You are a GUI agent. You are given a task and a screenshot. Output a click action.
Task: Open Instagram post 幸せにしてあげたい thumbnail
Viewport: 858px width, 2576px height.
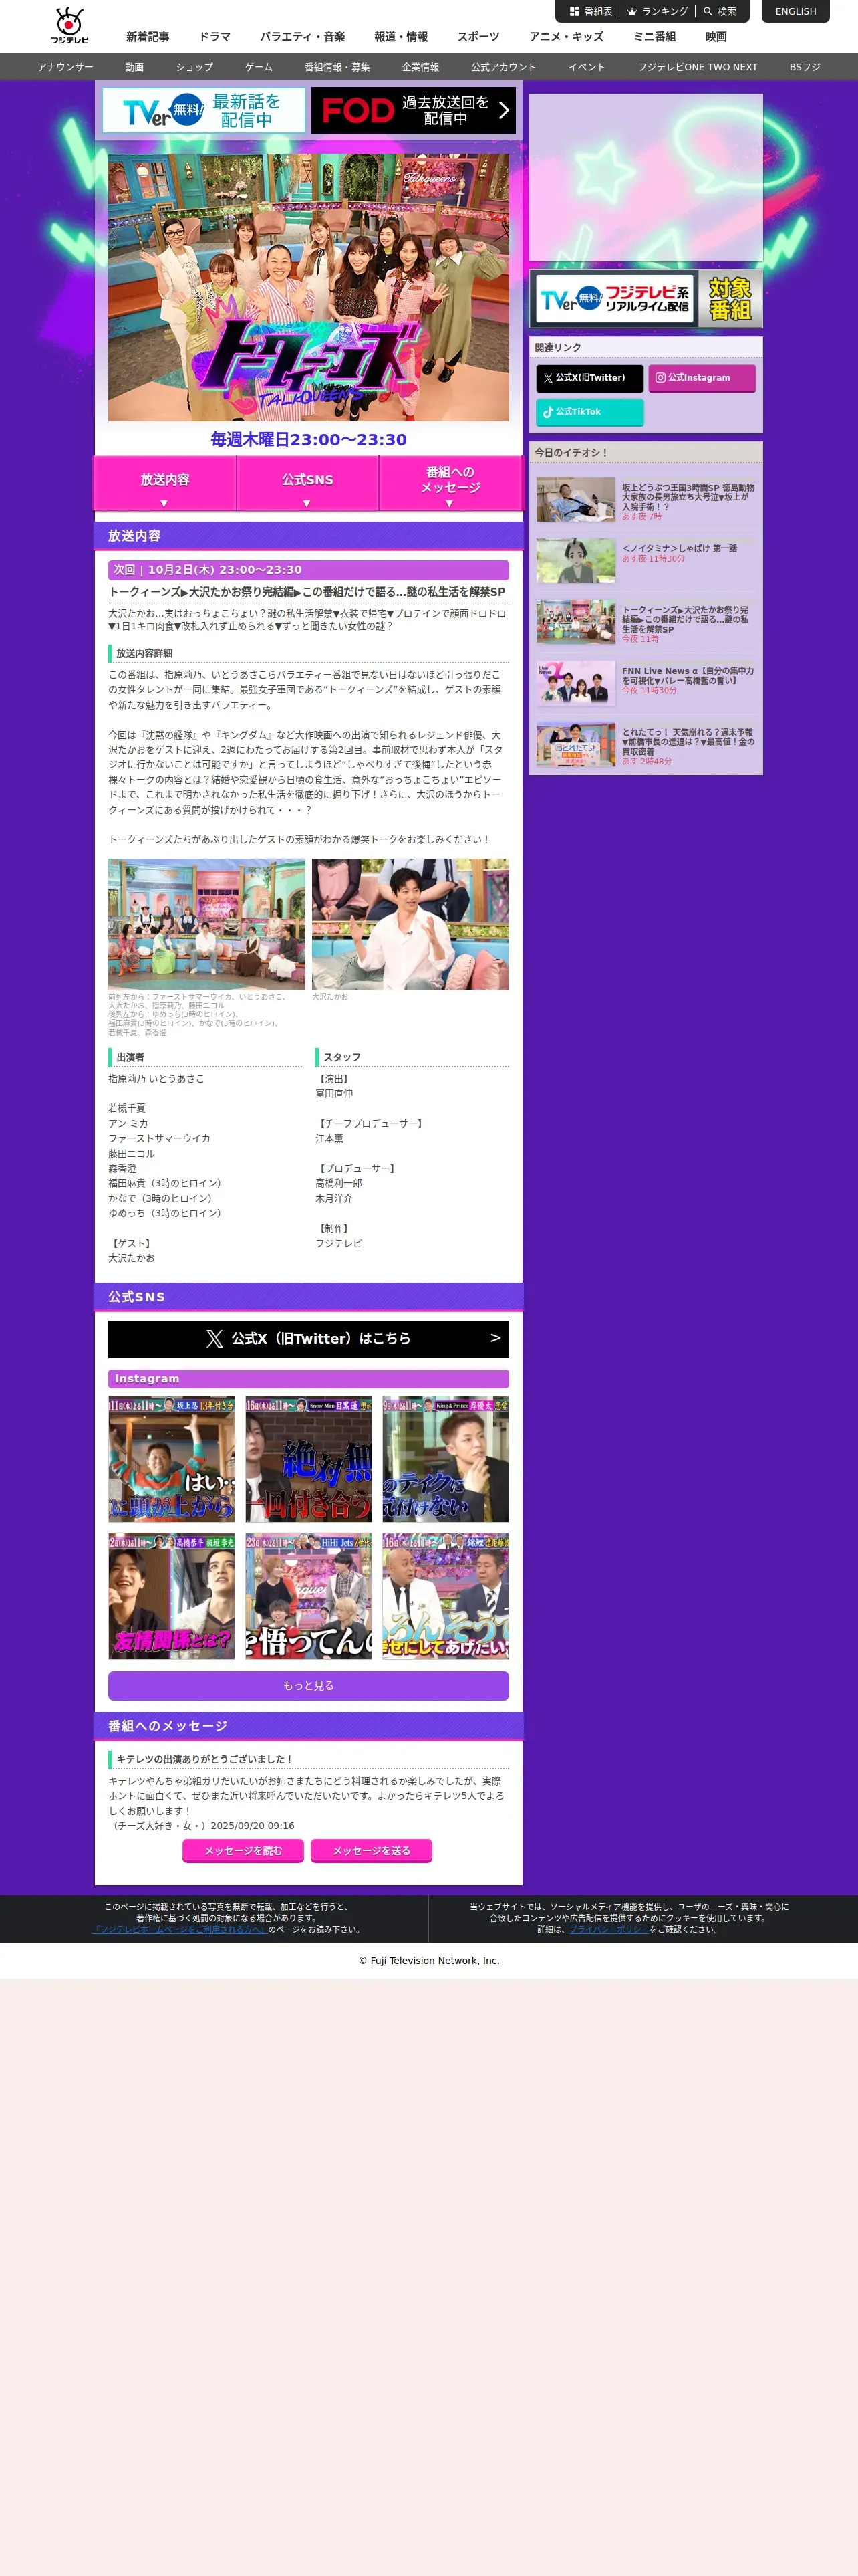point(446,1596)
